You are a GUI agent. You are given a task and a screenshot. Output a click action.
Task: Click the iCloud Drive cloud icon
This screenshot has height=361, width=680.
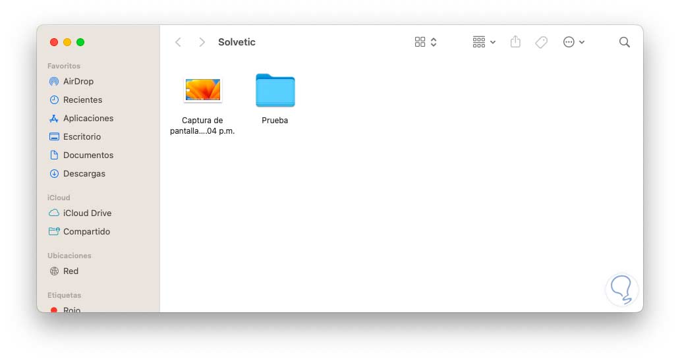click(54, 213)
